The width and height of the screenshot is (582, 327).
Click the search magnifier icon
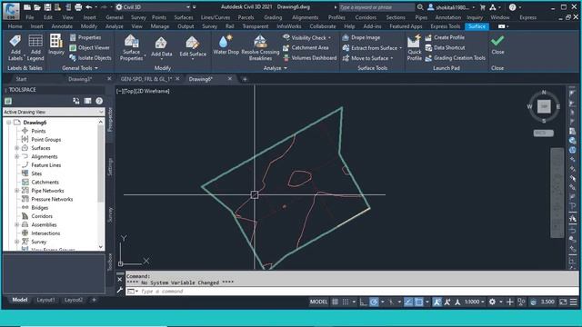[x=420, y=7]
